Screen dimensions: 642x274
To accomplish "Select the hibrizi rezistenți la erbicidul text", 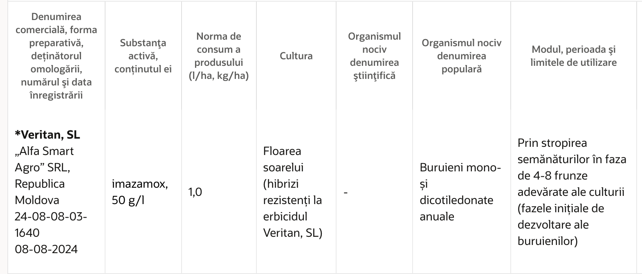I will tap(292, 200).
